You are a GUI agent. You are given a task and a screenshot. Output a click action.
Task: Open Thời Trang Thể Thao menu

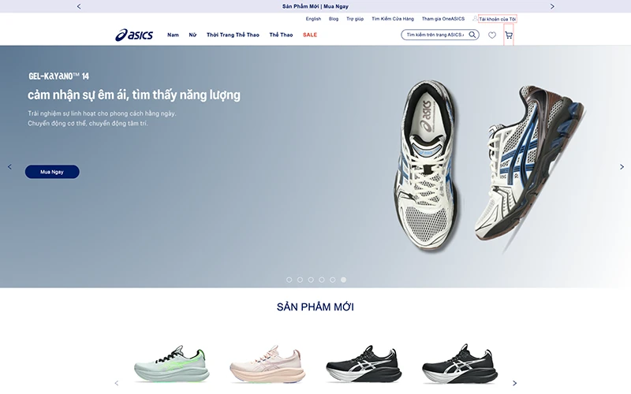[233, 35]
